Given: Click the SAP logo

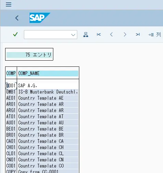Looking at the screenshot, I should [40, 18].
